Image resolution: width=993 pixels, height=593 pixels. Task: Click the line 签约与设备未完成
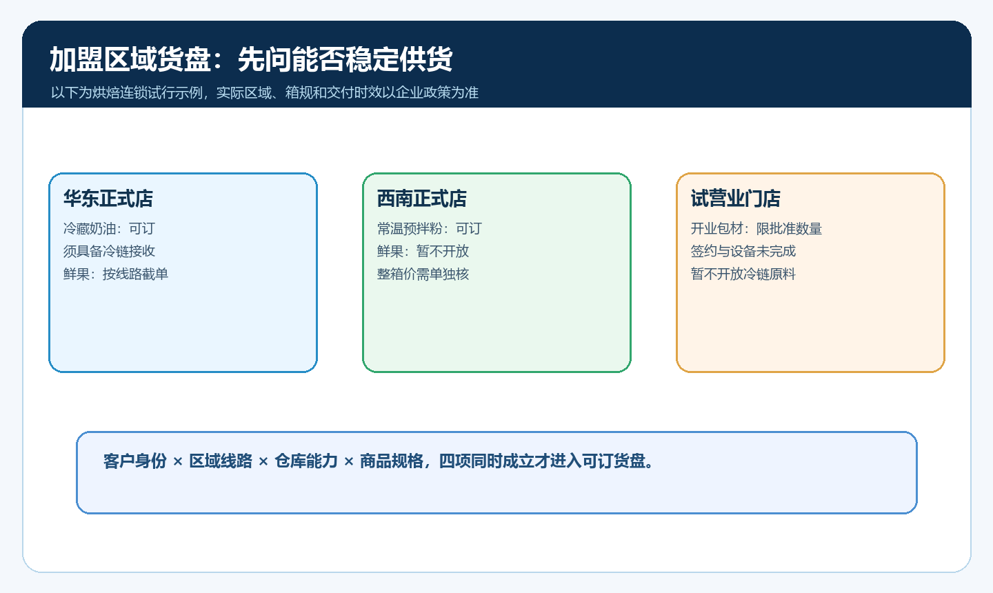[x=743, y=251]
